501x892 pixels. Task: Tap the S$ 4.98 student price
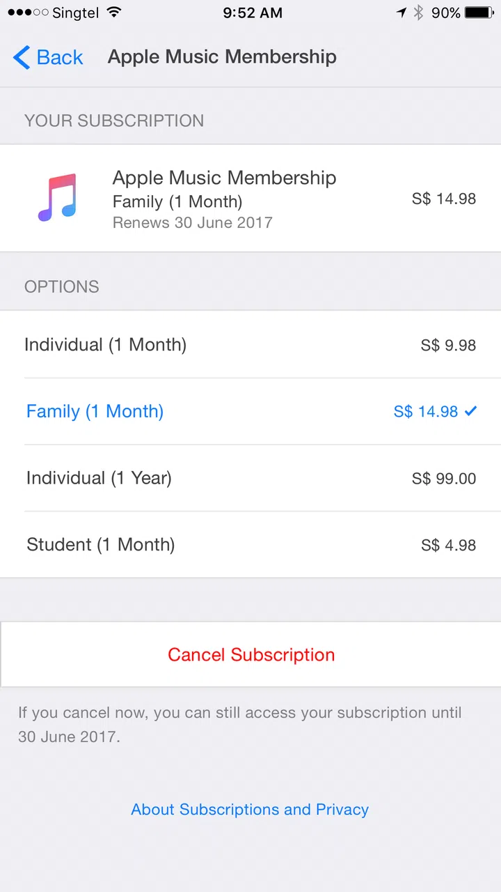(x=448, y=545)
